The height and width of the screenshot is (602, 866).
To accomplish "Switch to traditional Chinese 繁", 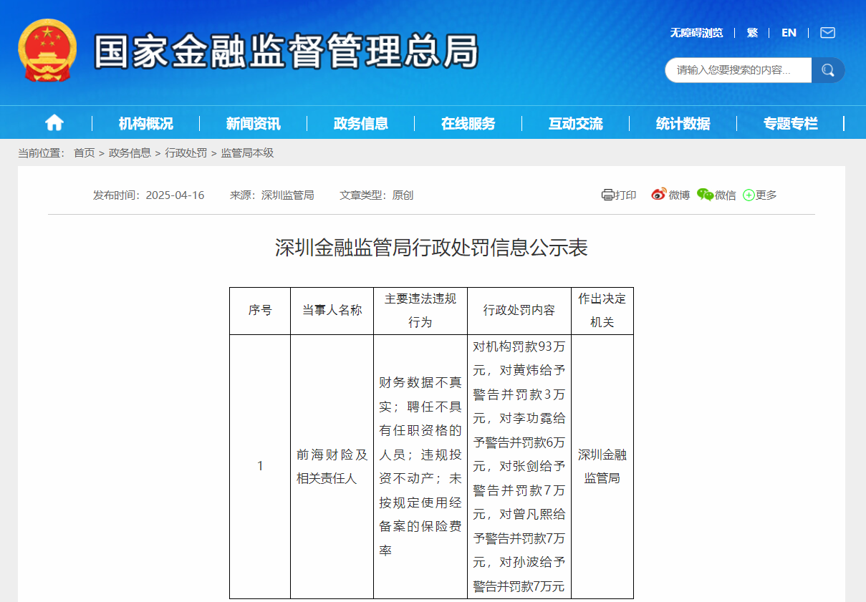I will pos(752,33).
